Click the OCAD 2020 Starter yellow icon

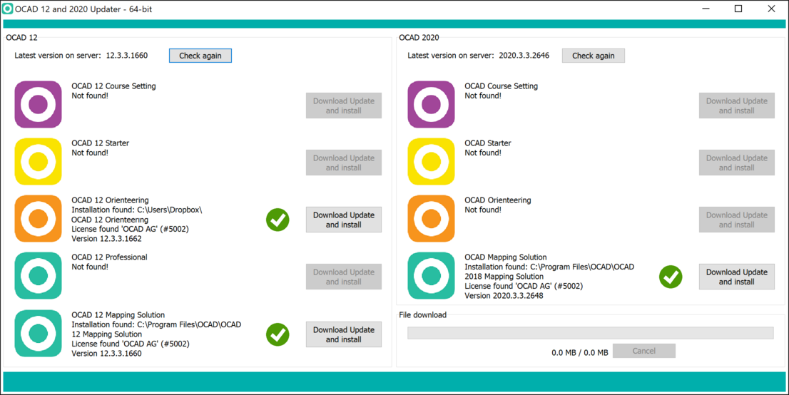(x=431, y=162)
